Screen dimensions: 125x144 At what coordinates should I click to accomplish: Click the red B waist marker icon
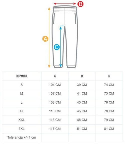pyautogui.click(x=80, y=4)
